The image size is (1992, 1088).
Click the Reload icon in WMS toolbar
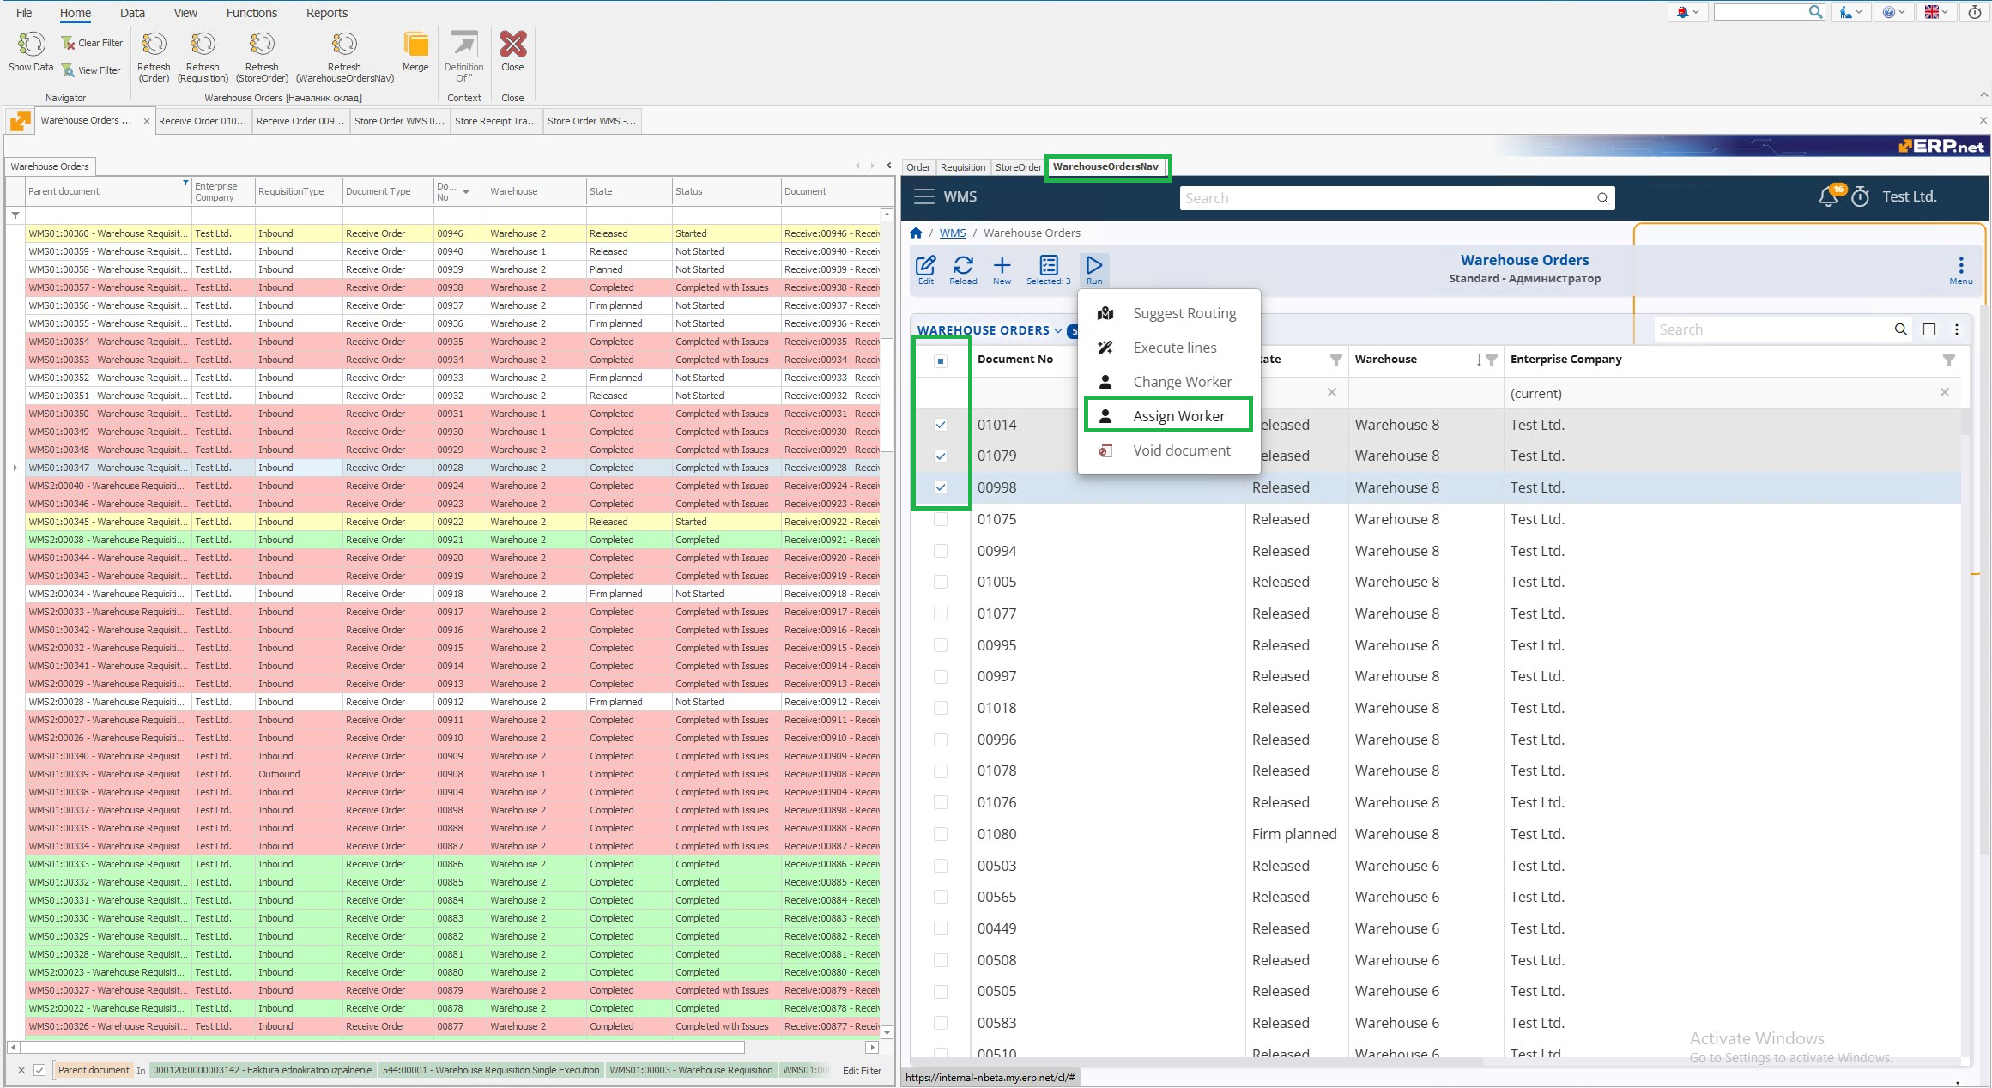(963, 269)
